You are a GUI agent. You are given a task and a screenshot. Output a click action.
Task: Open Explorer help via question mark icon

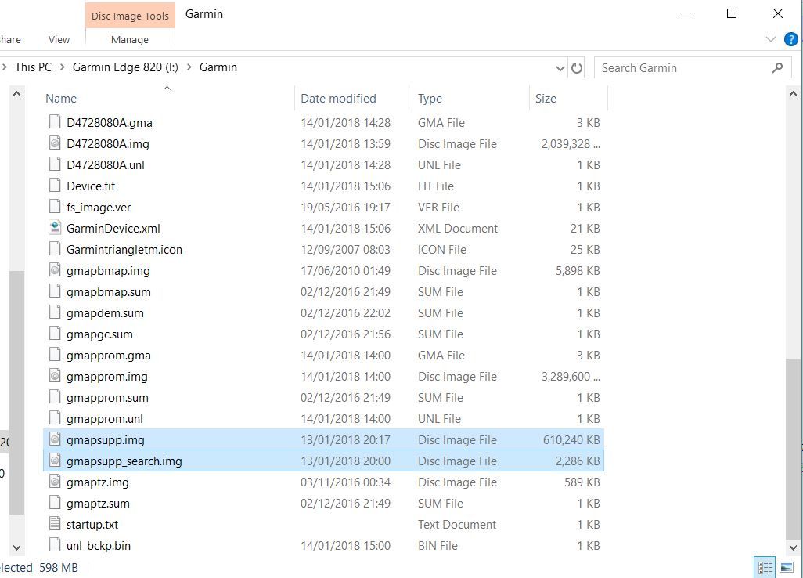point(790,39)
